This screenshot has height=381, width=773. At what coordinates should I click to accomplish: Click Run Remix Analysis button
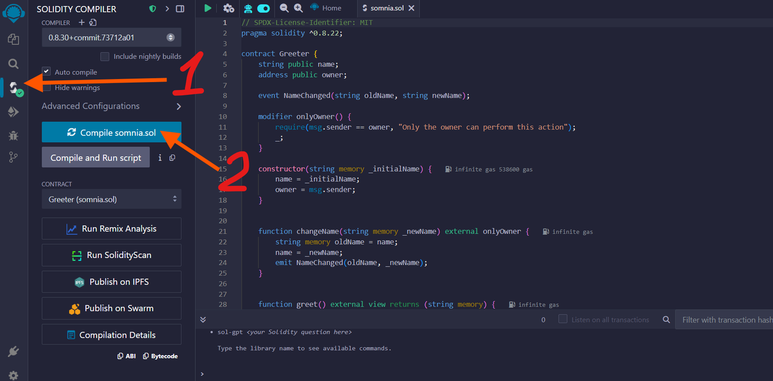coord(112,228)
